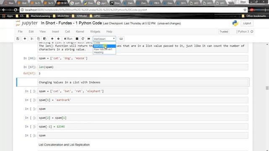
Task: Open the Insert menu
Action: click(55, 31)
